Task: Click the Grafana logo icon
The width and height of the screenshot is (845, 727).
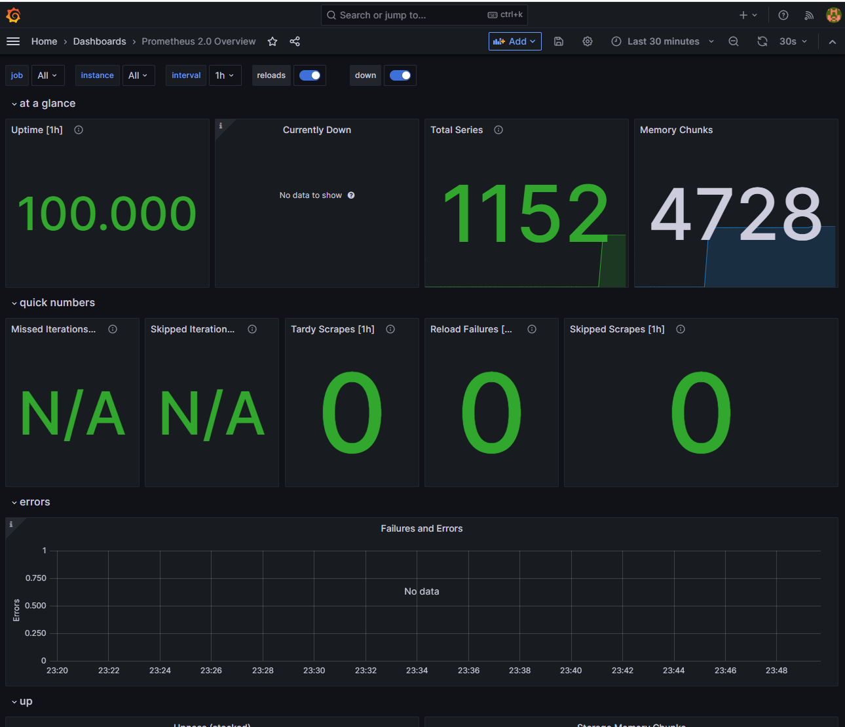Action: (x=13, y=15)
